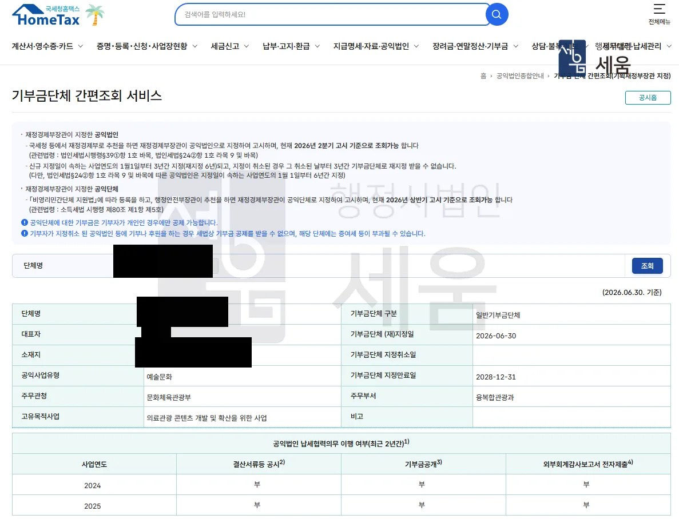Screen dimensions: 679x519
Task: Click the 검색어를 입력하세요 search field
Action: [x=332, y=14]
